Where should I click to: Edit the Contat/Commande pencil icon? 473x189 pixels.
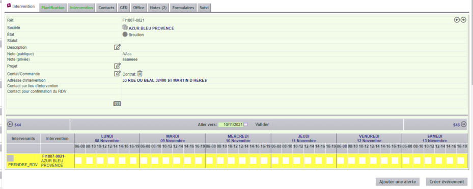117,74
